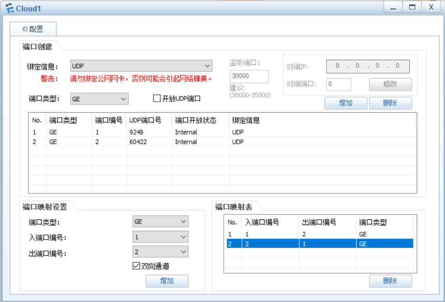Click the 删除 button in 端口映射表
Image resolution: width=445 pixels, height=302 pixels.
pyautogui.click(x=391, y=281)
